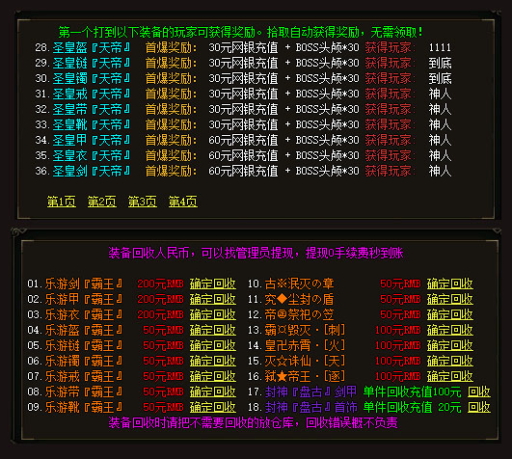Confirm recycle of 05 乐游链『霸王』
The width and height of the screenshot is (512, 459).
pyautogui.click(x=213, y=345)
